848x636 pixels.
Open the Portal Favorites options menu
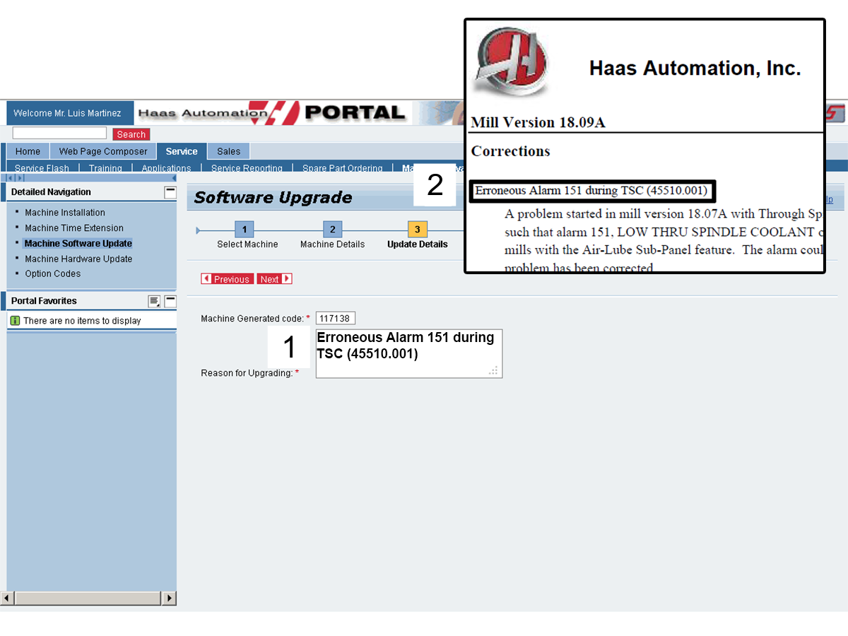pyautogui.click(x=154, y=302)
